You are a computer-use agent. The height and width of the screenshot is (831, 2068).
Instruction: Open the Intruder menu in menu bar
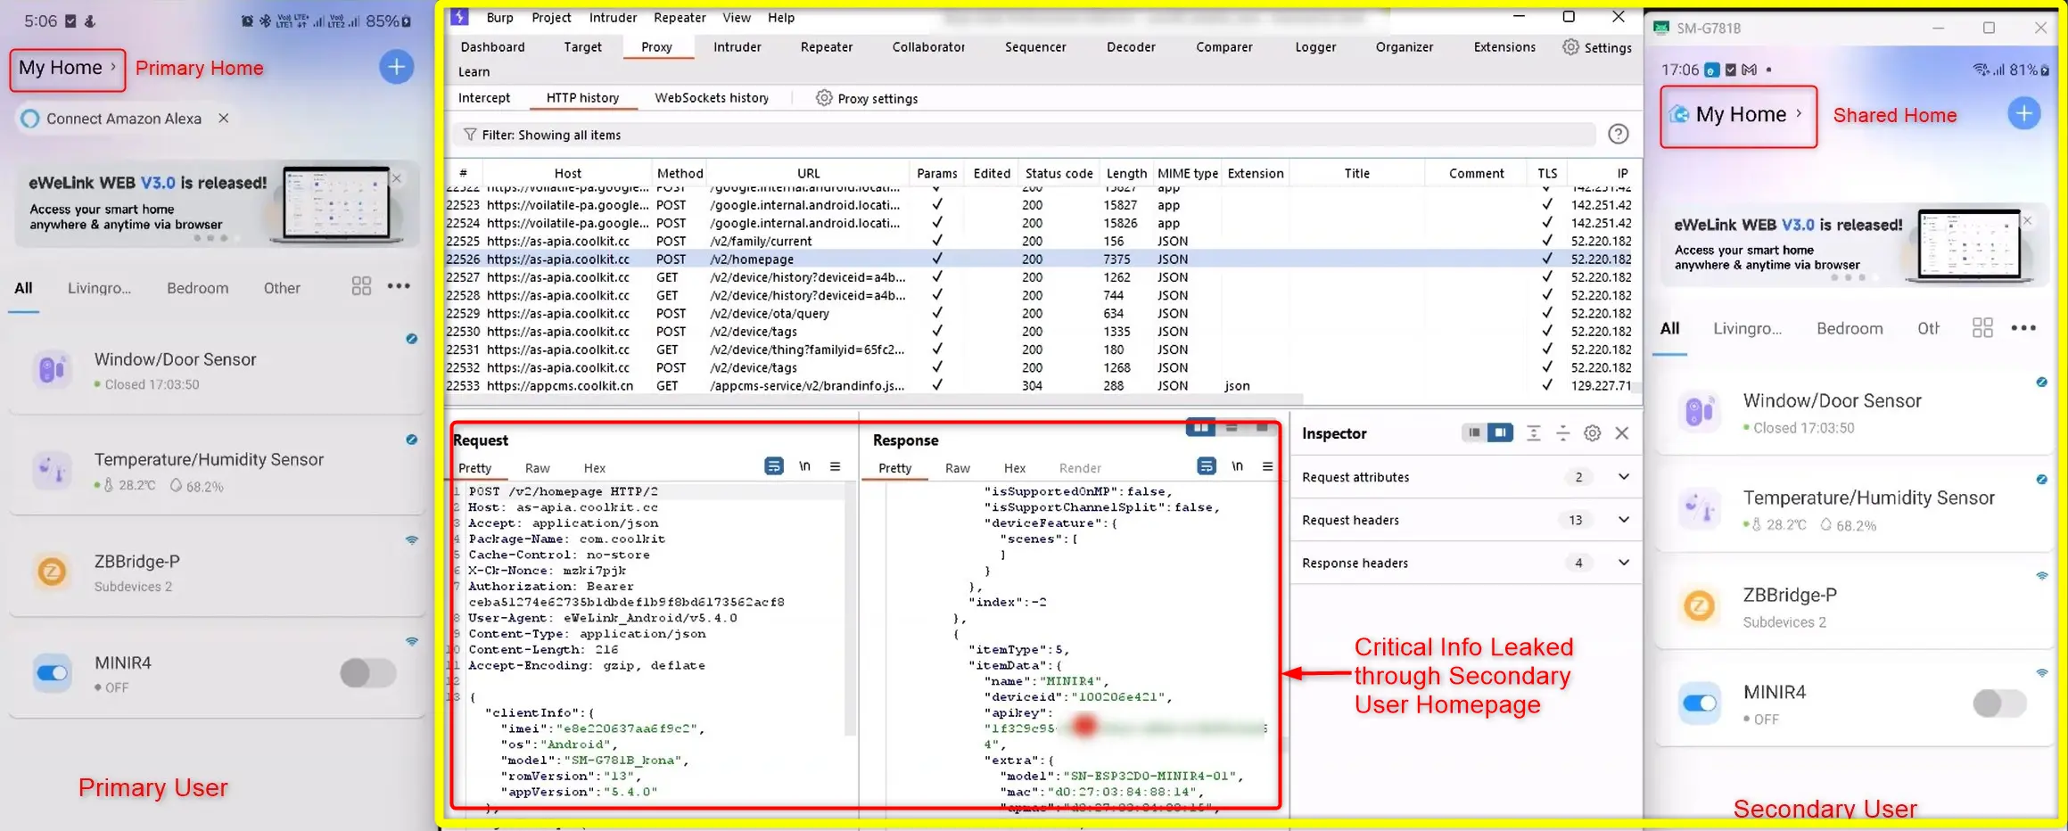(x=613, y=18)
